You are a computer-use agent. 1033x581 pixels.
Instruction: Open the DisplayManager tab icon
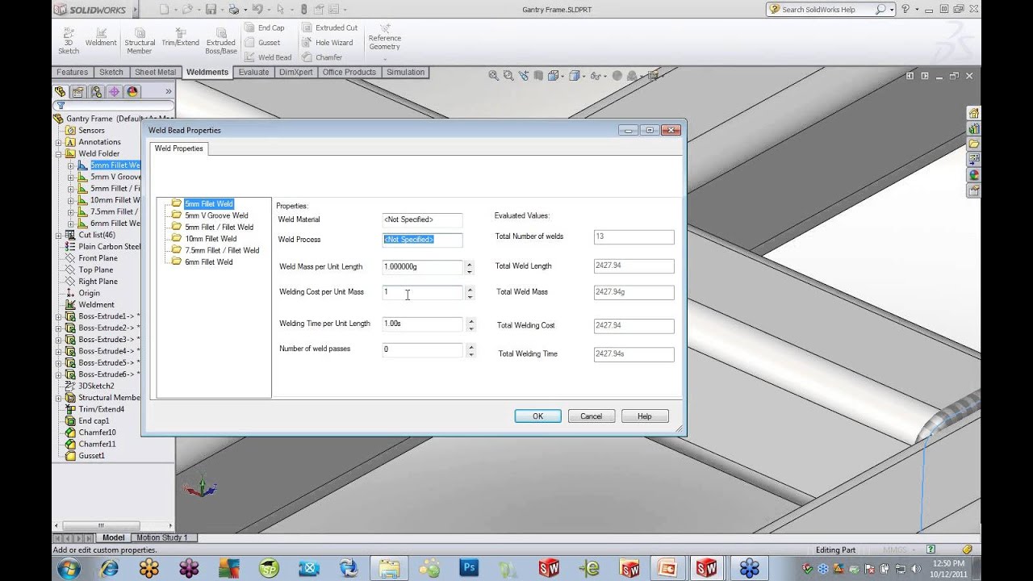pyautogui.click(x=132, y=92)
